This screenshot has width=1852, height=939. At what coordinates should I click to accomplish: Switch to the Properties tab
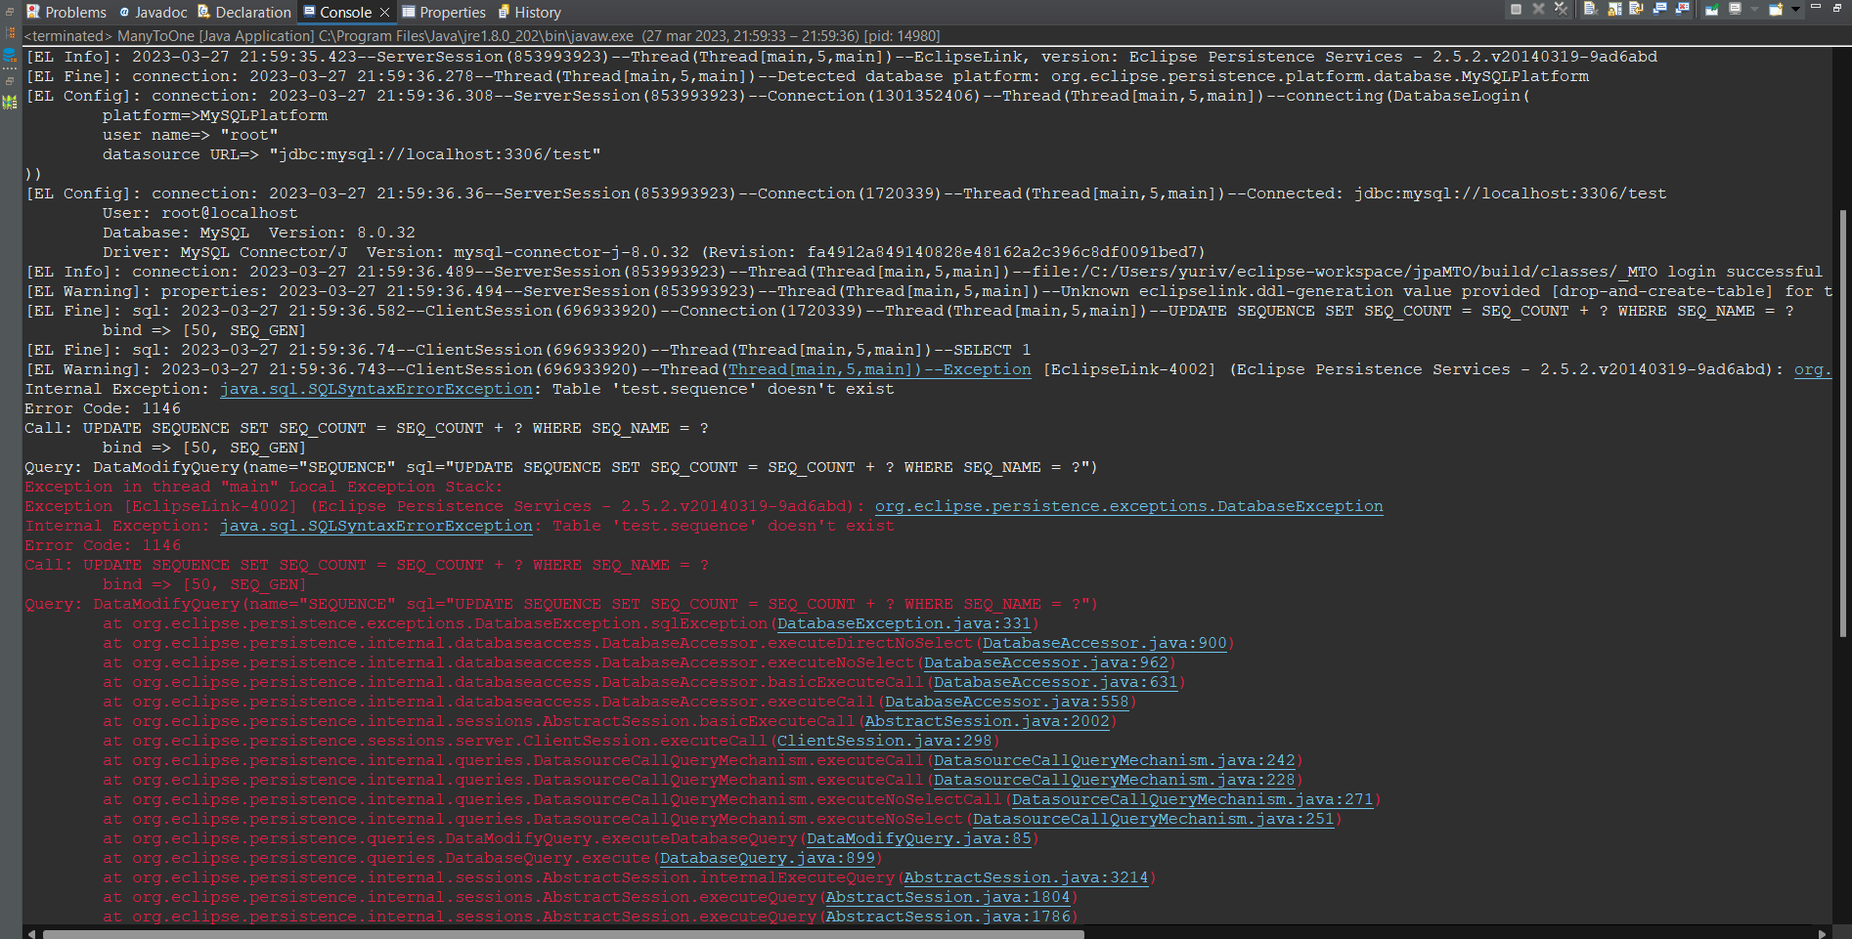(444, 12)
